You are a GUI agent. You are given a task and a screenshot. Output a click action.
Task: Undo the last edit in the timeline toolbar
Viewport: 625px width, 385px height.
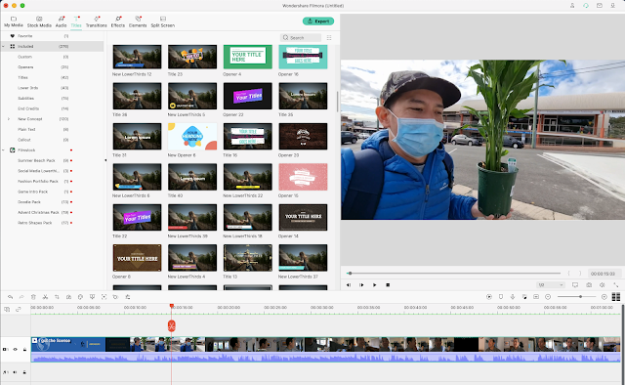10,297
